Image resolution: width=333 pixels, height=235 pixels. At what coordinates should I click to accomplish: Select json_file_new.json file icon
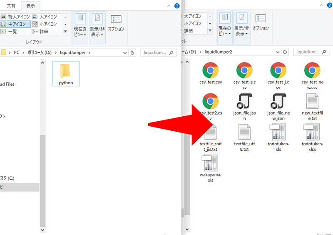(278, 101)
